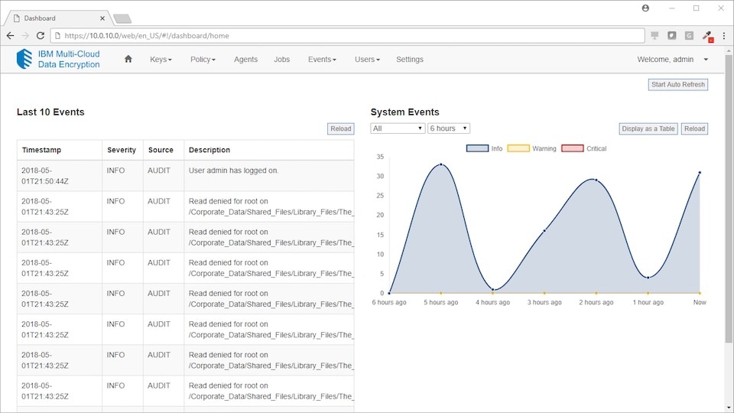Click the address bar URL field
This screenshot has width=734, height=413.
coord(349,36)
